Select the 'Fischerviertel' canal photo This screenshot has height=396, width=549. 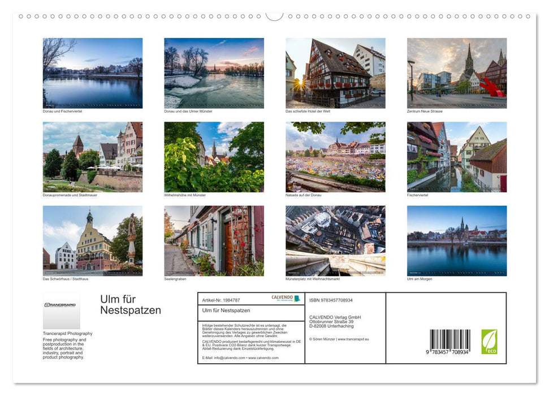(x=456, y=156)
